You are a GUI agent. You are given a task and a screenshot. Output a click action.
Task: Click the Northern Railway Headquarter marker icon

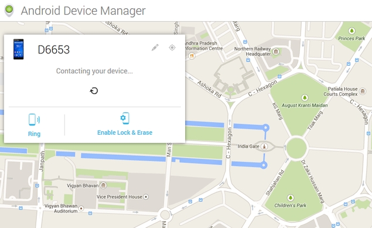point(276,51)
